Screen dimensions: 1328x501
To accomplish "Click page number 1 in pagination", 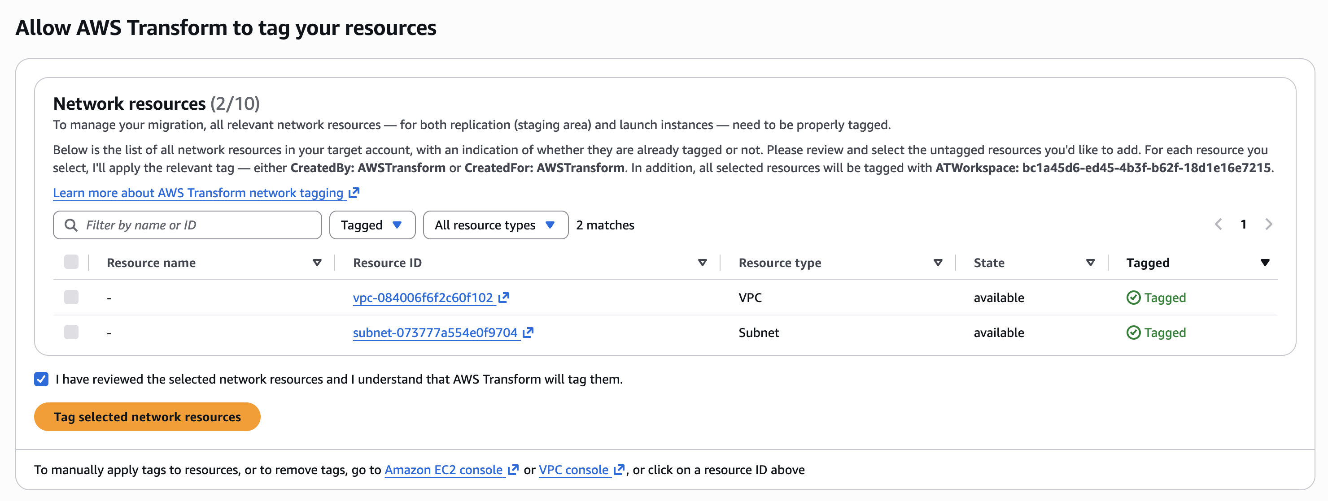I will click(1244, 225).
